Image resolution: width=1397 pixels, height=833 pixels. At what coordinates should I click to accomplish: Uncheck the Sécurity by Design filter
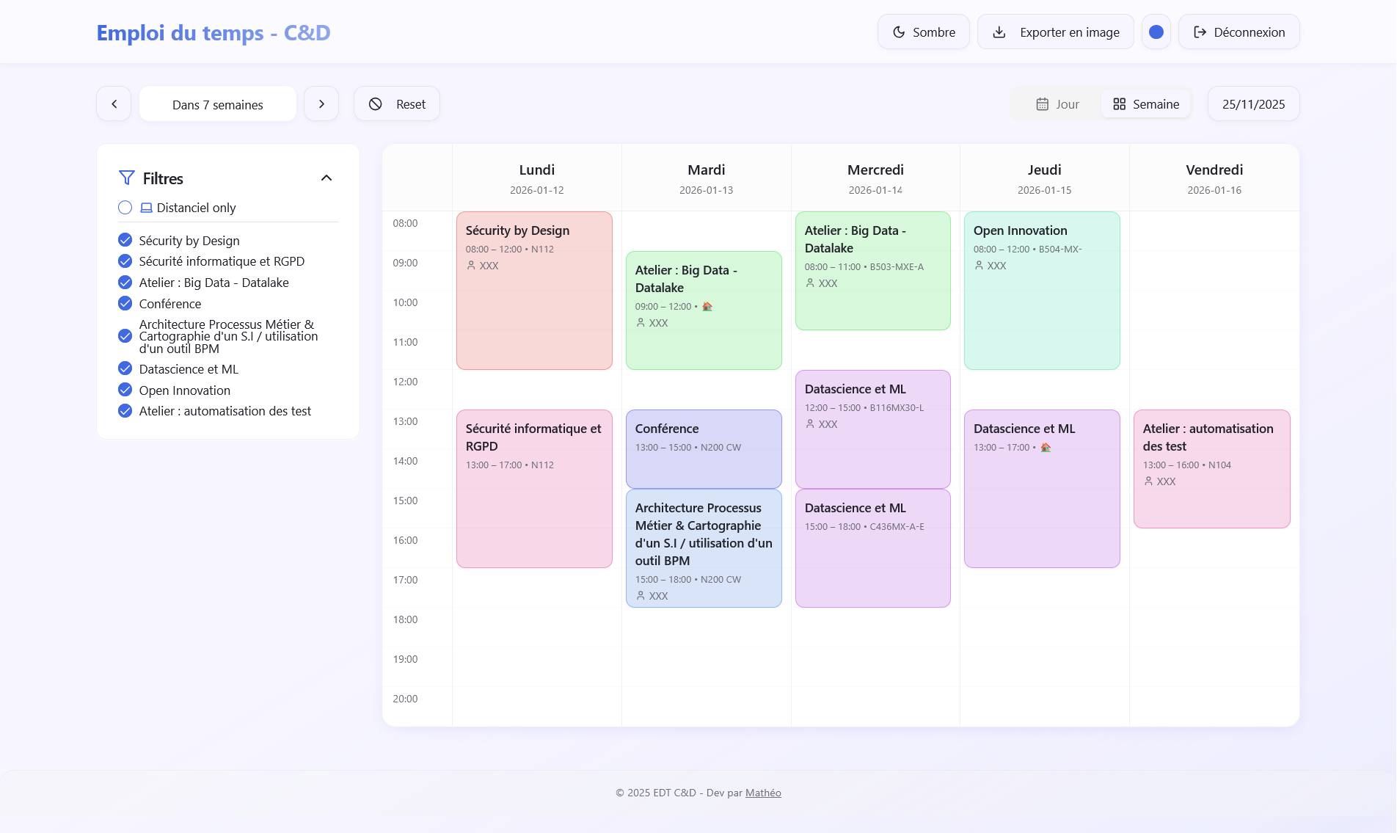[125, 240]
